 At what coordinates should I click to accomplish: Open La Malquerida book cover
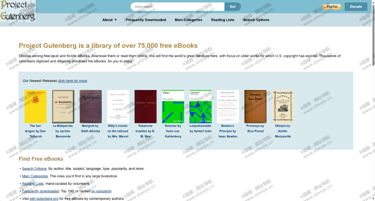tap(63, 106)
